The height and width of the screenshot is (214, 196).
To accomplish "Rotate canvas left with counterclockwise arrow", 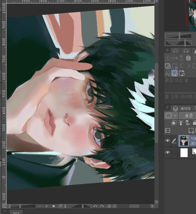I will [x=95, y=206].
